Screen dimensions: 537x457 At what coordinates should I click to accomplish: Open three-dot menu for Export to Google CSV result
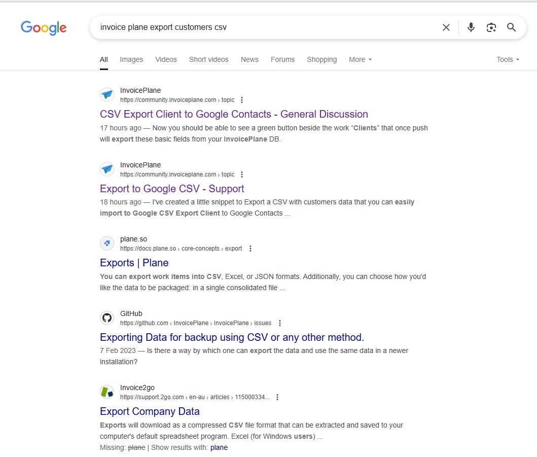click(x=242, y=174)
